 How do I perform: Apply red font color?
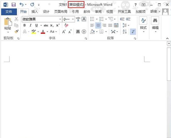(x=43, y=32)
